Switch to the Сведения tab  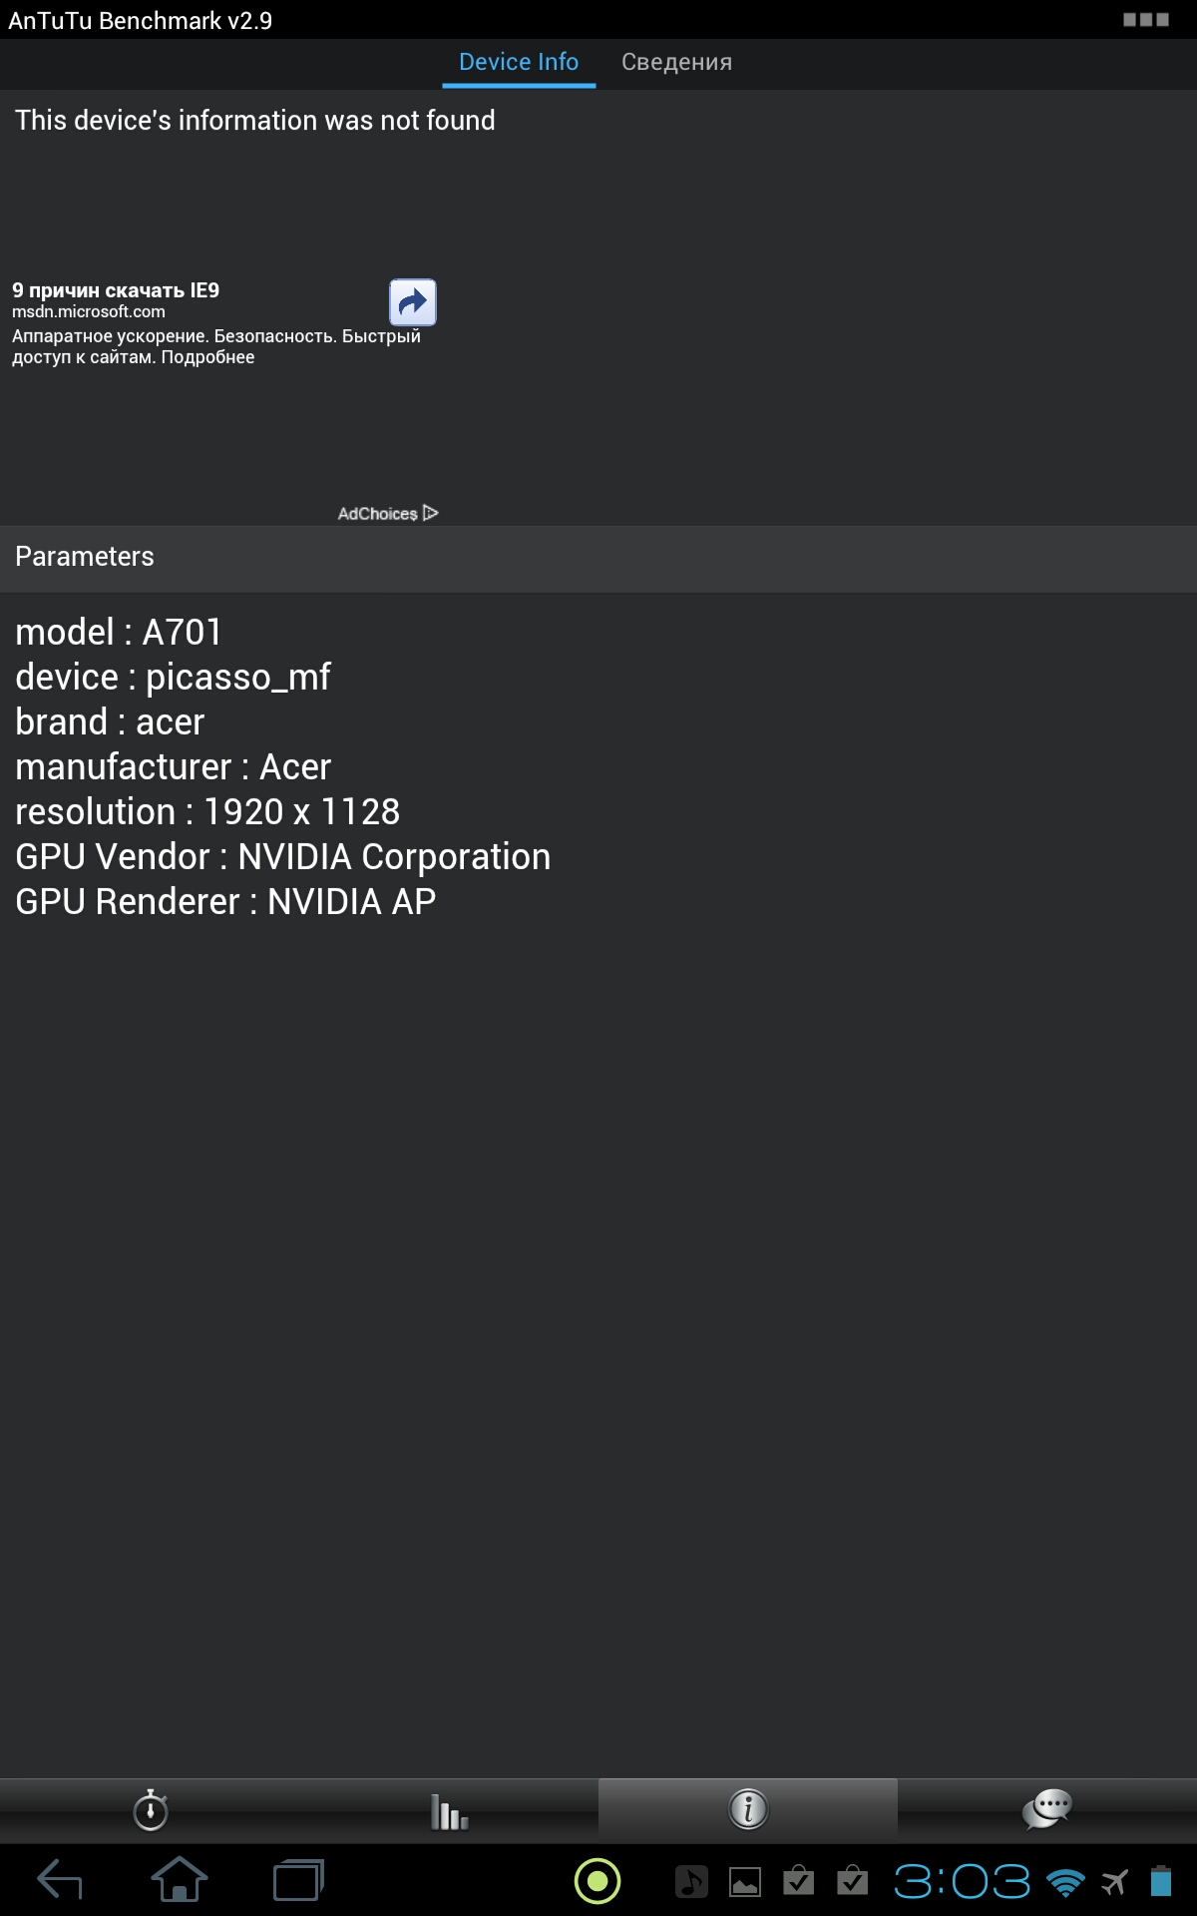(x=676, y=62)
